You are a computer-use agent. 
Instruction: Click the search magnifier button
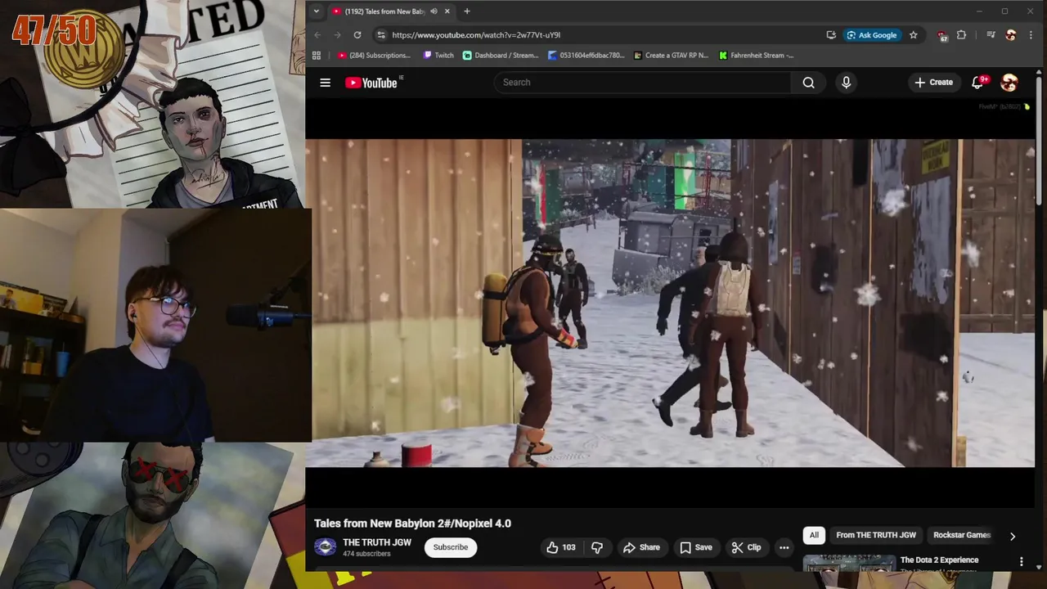coord(808,83)
